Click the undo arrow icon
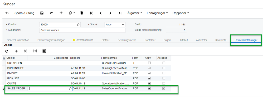Viewport: 263px width, 99px height. [x=51, y=13]
